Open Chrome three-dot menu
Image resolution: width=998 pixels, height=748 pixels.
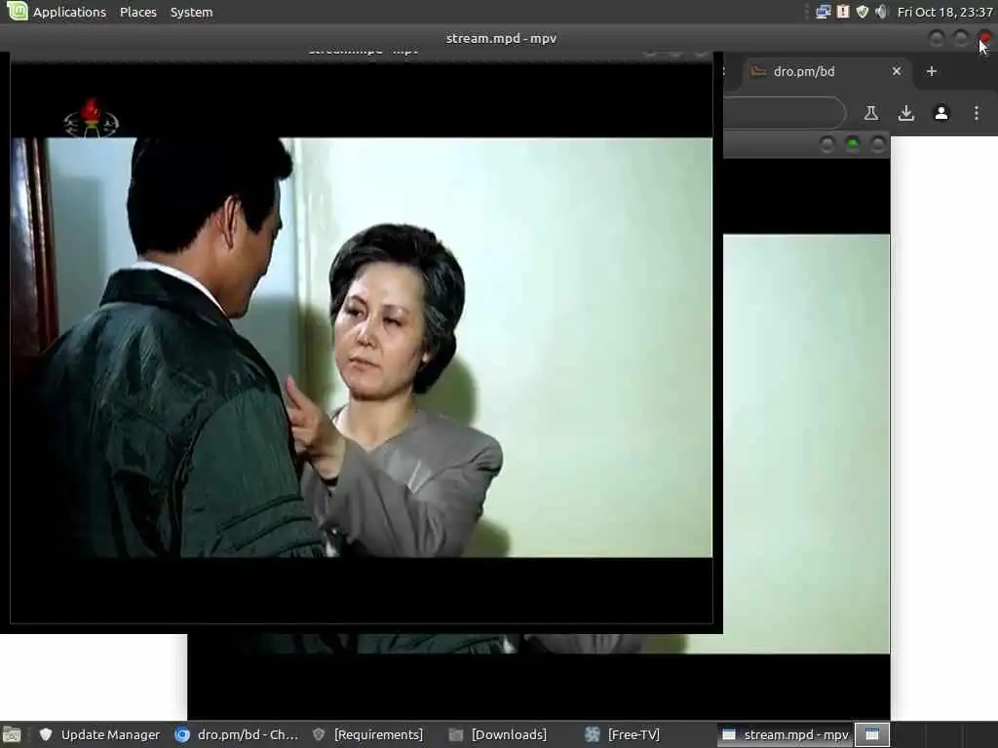click(x=977, y=113)
